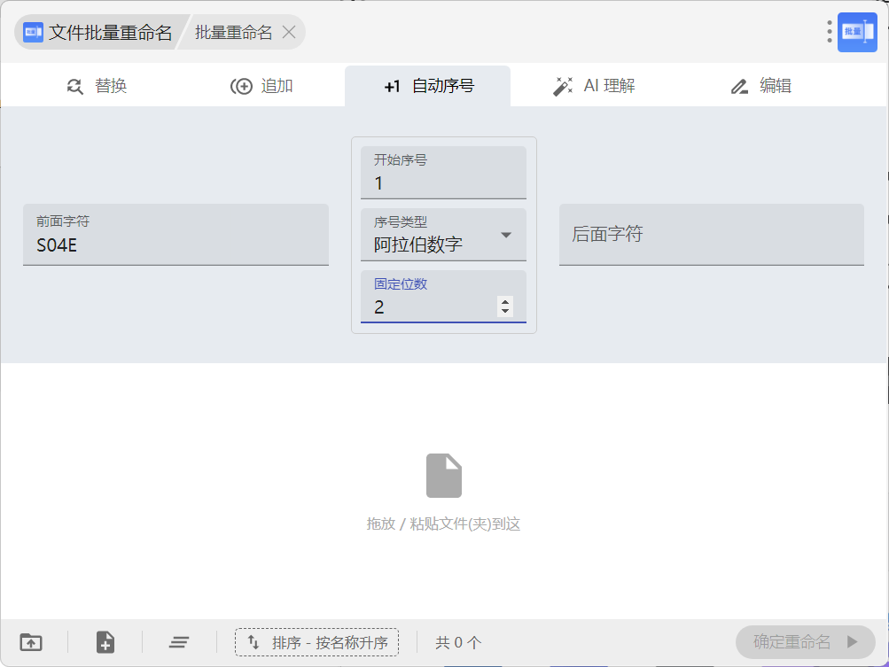Select the AI 理解 magic wand icon
The width and height of the screenshot is (889, 667).
pos(563,85)
